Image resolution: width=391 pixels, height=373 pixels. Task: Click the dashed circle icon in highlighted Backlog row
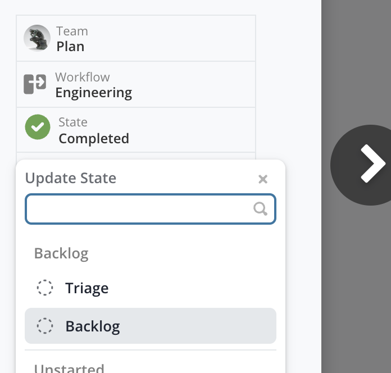pyautogui.click(x=45, y=326)
